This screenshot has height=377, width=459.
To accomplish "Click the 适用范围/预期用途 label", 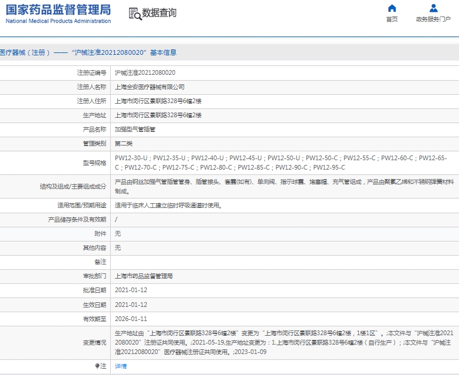I will click(x=82, y=206).
